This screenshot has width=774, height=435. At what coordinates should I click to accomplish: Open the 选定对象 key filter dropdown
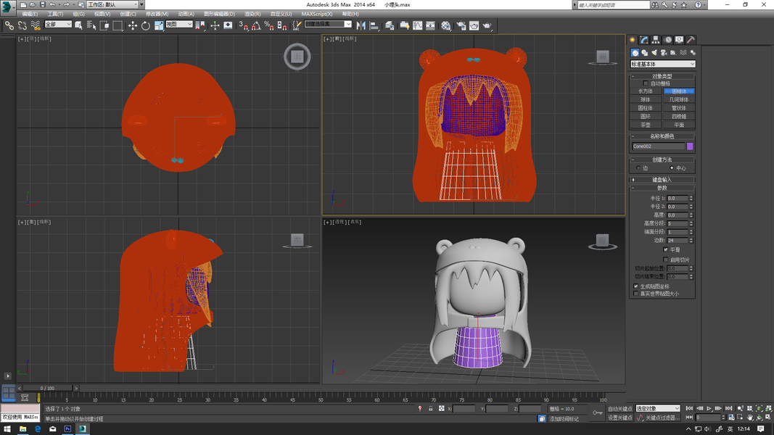(x=657, y=408)
